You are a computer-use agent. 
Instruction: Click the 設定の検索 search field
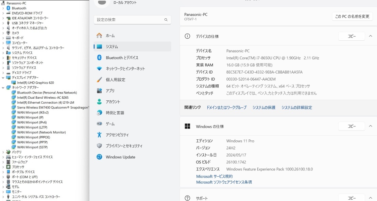pos(133,20)
